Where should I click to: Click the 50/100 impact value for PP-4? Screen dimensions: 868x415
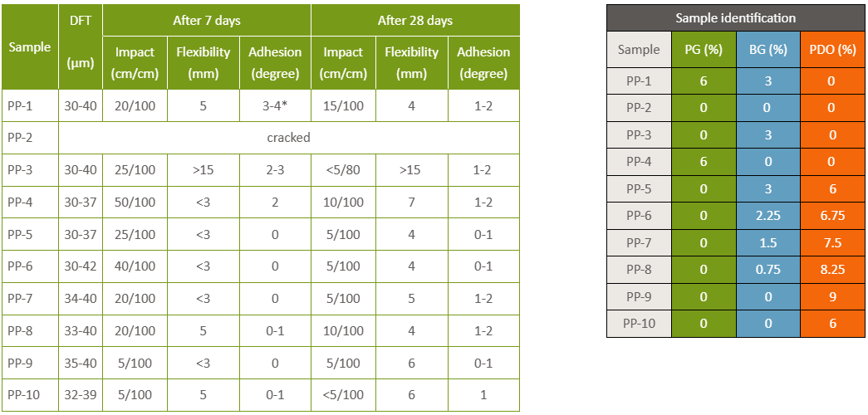point(135,202)
